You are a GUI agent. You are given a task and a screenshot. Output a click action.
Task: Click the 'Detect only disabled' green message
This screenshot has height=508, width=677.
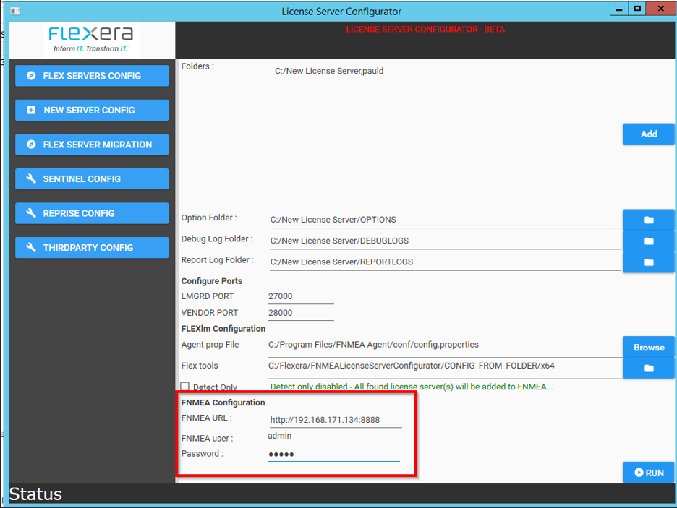(x=411, y=387)
